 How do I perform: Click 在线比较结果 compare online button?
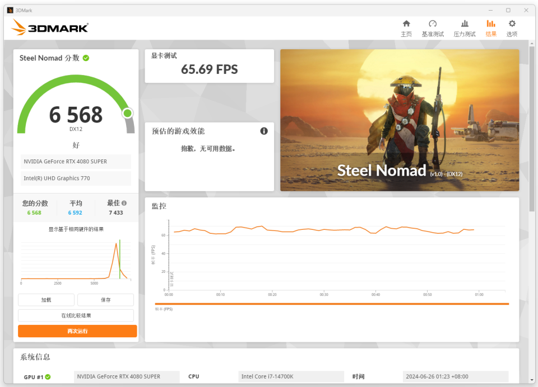(76, 315)
